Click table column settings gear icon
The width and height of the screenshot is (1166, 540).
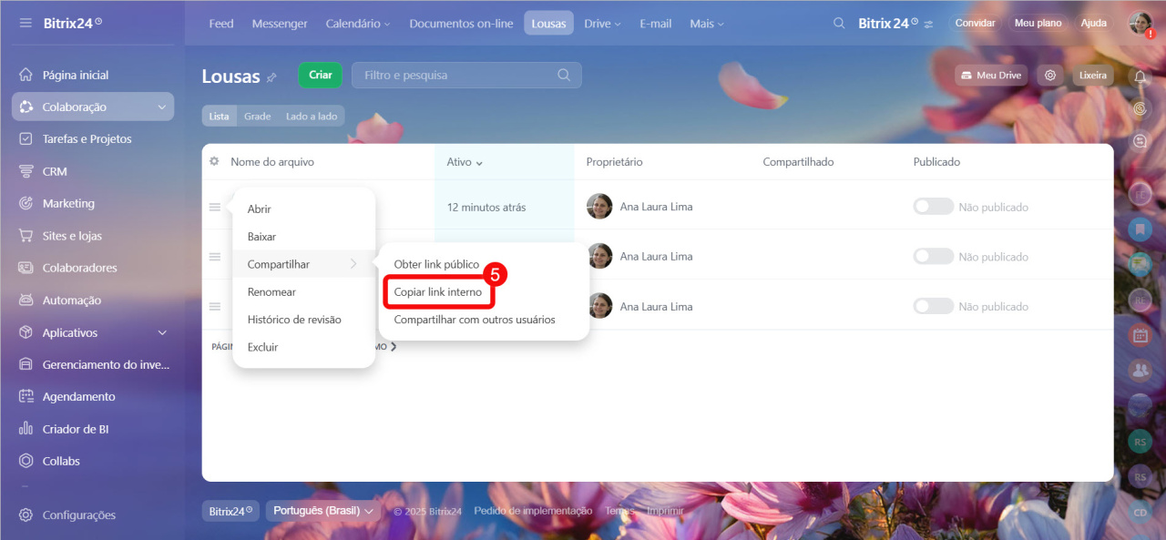214,161
